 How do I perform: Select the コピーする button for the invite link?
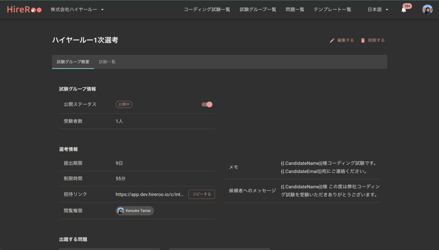click(202, 194)
